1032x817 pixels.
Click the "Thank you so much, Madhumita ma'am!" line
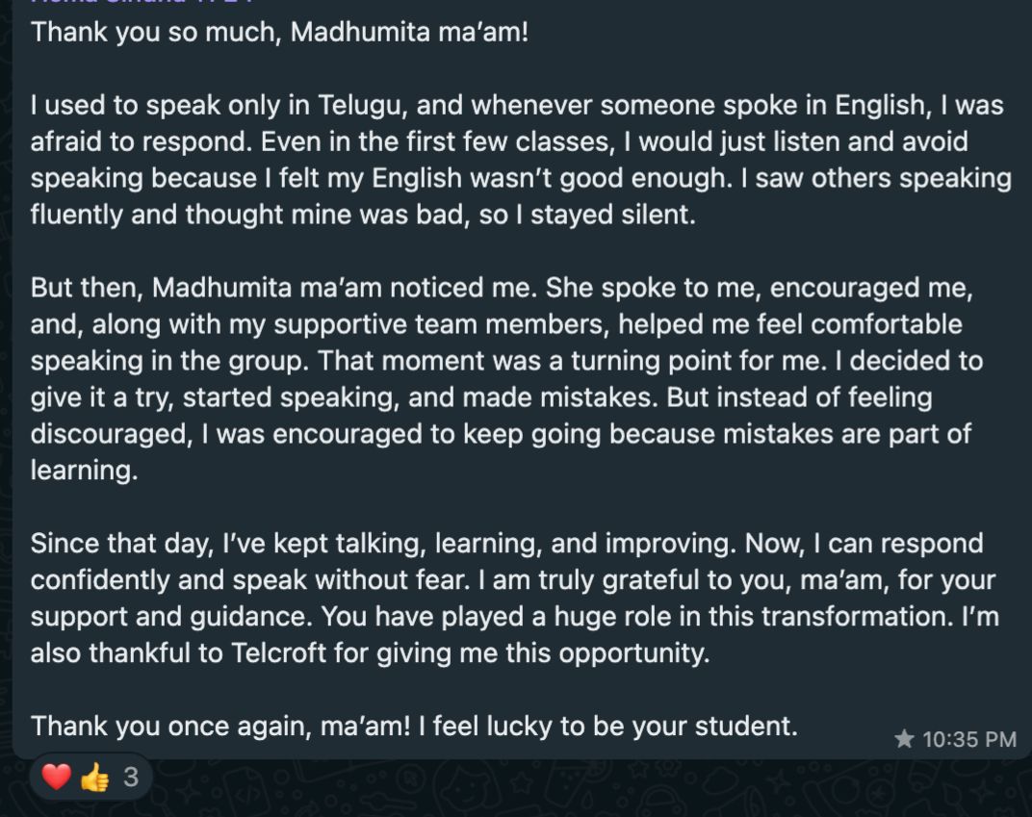point(279,32)
